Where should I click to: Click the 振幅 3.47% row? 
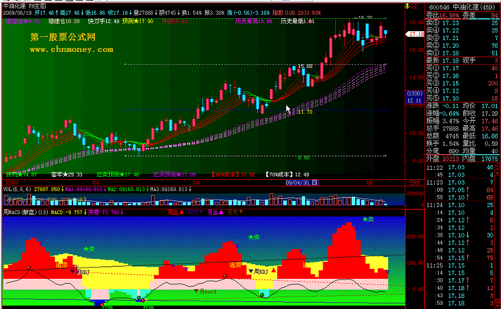[x=443, y=121]
